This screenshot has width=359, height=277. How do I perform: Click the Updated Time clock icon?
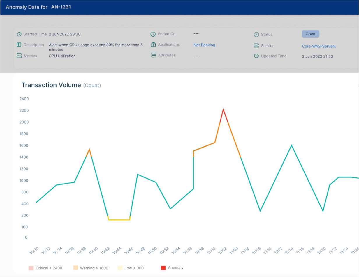pos(256,56)
